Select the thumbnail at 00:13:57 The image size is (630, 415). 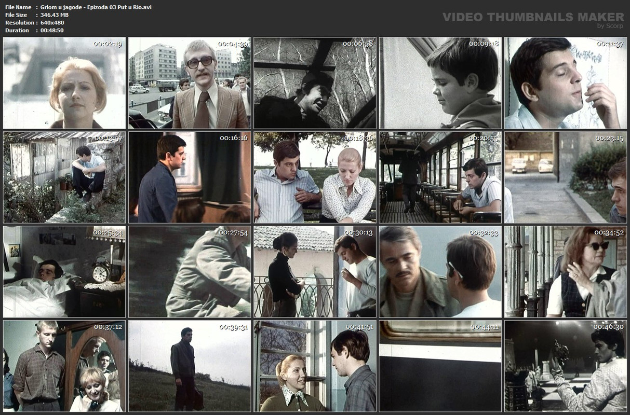pos(64,177)
